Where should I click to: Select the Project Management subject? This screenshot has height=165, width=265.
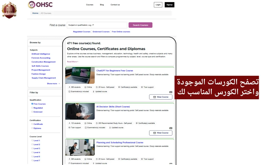[x=41, y=70]
